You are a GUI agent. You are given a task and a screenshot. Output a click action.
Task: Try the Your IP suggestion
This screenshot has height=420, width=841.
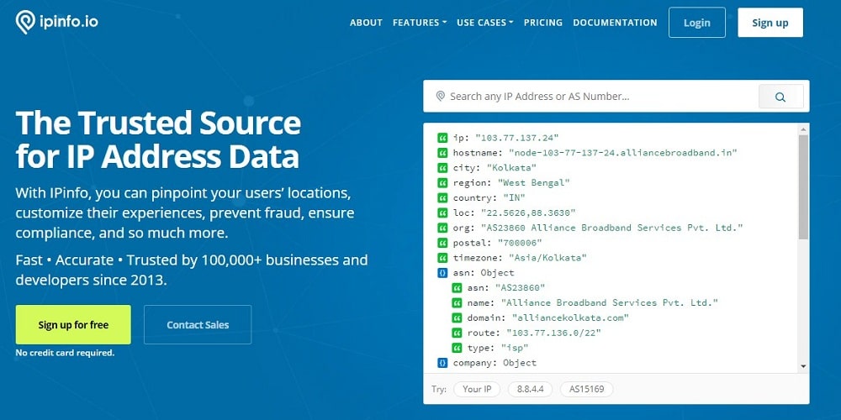tap(477, 389)
